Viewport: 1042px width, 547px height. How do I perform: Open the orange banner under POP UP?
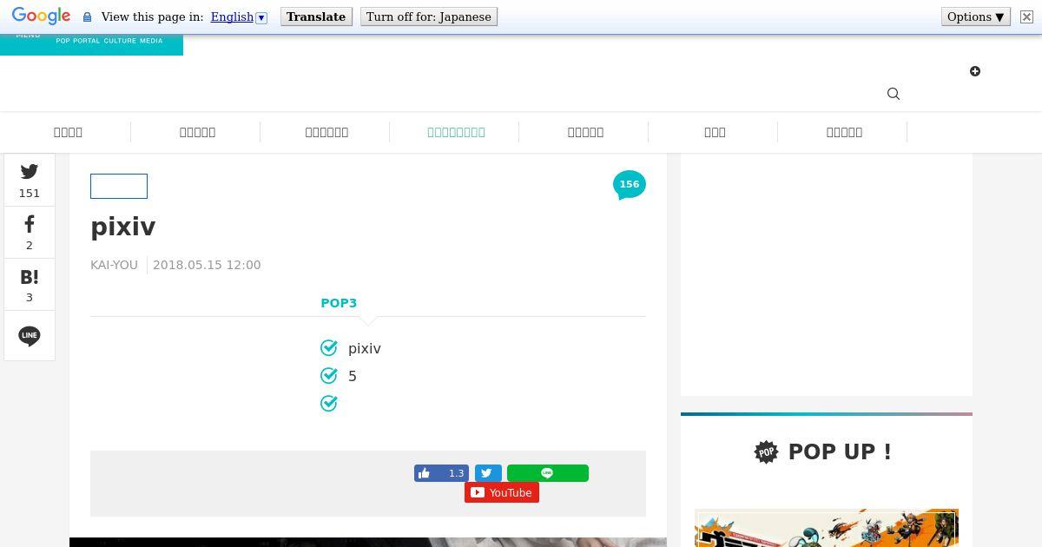(x=827, y=528)
